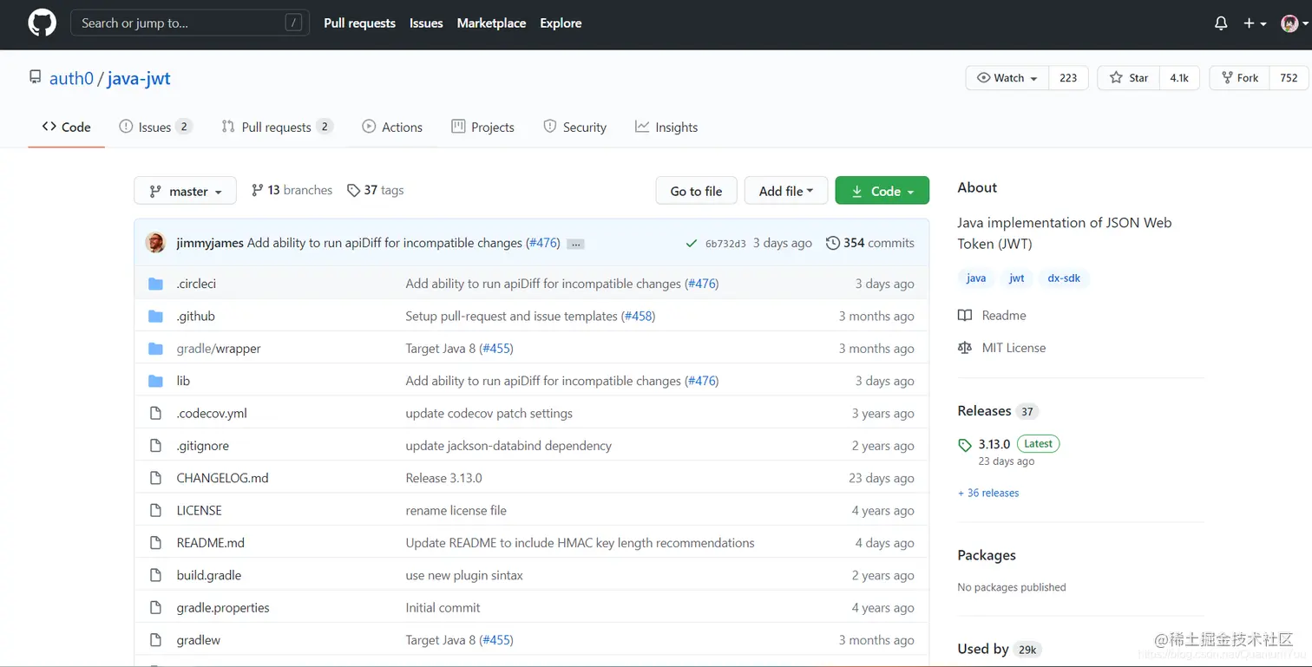This screenshot has height=667, width=1312.
Task: Open the CHANGELOG.md file
Action: tap(222, 478)
